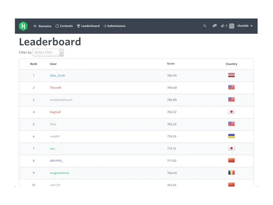Open randomjohnnyh user profile
The width and height of the screenshot is (273, 205).
(x=61, y=100)
